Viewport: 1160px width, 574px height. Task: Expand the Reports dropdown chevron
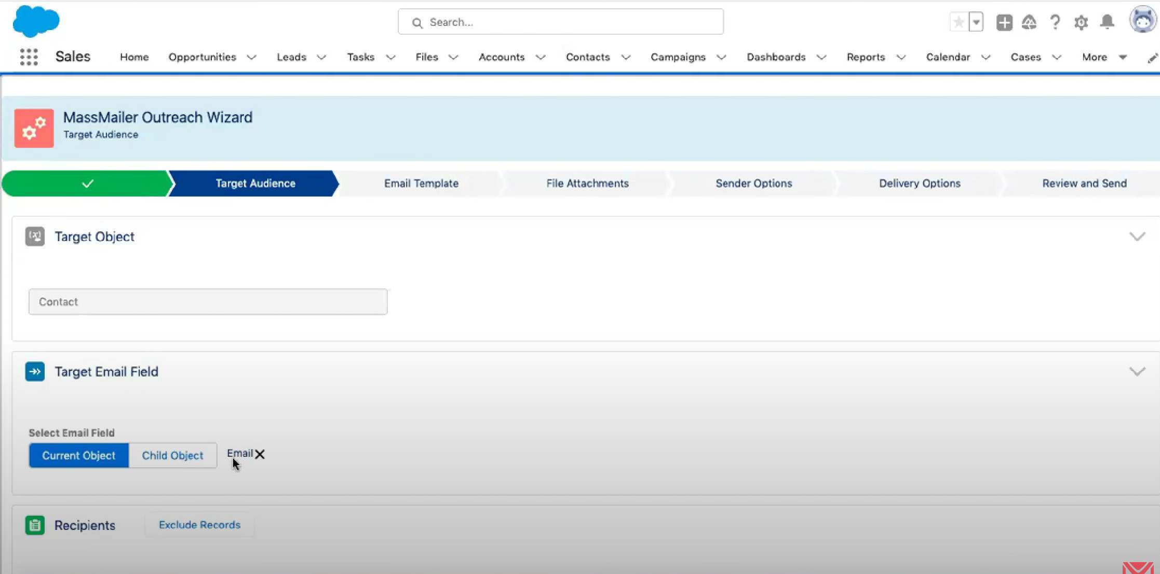901,58
